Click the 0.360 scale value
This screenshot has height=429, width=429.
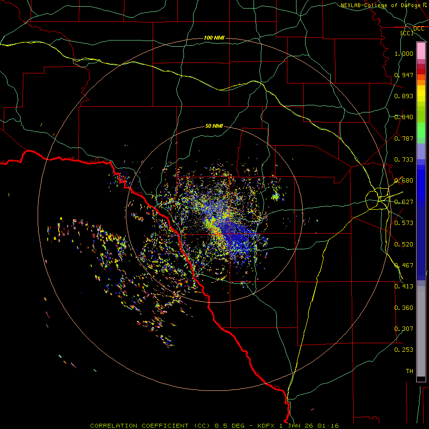coord(404,308)
